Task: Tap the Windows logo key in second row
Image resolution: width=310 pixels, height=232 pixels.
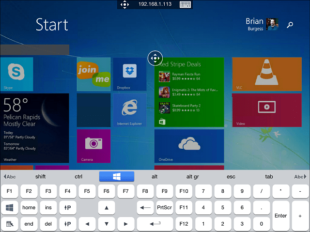Action: point(10,207)
